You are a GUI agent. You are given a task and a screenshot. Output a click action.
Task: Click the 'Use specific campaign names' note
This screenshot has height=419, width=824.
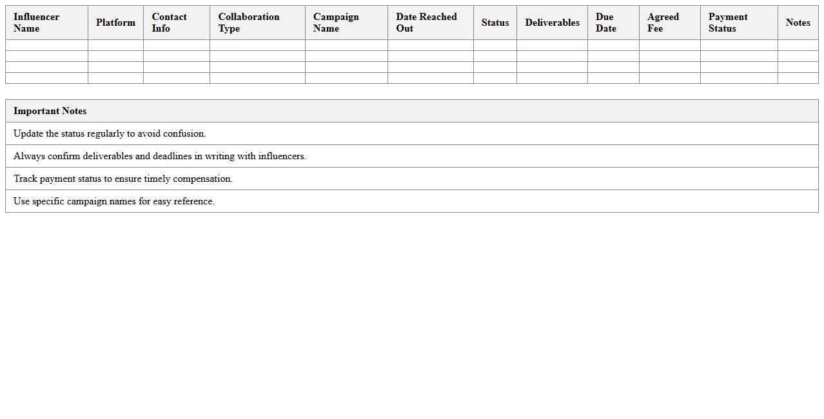[114, 201]
